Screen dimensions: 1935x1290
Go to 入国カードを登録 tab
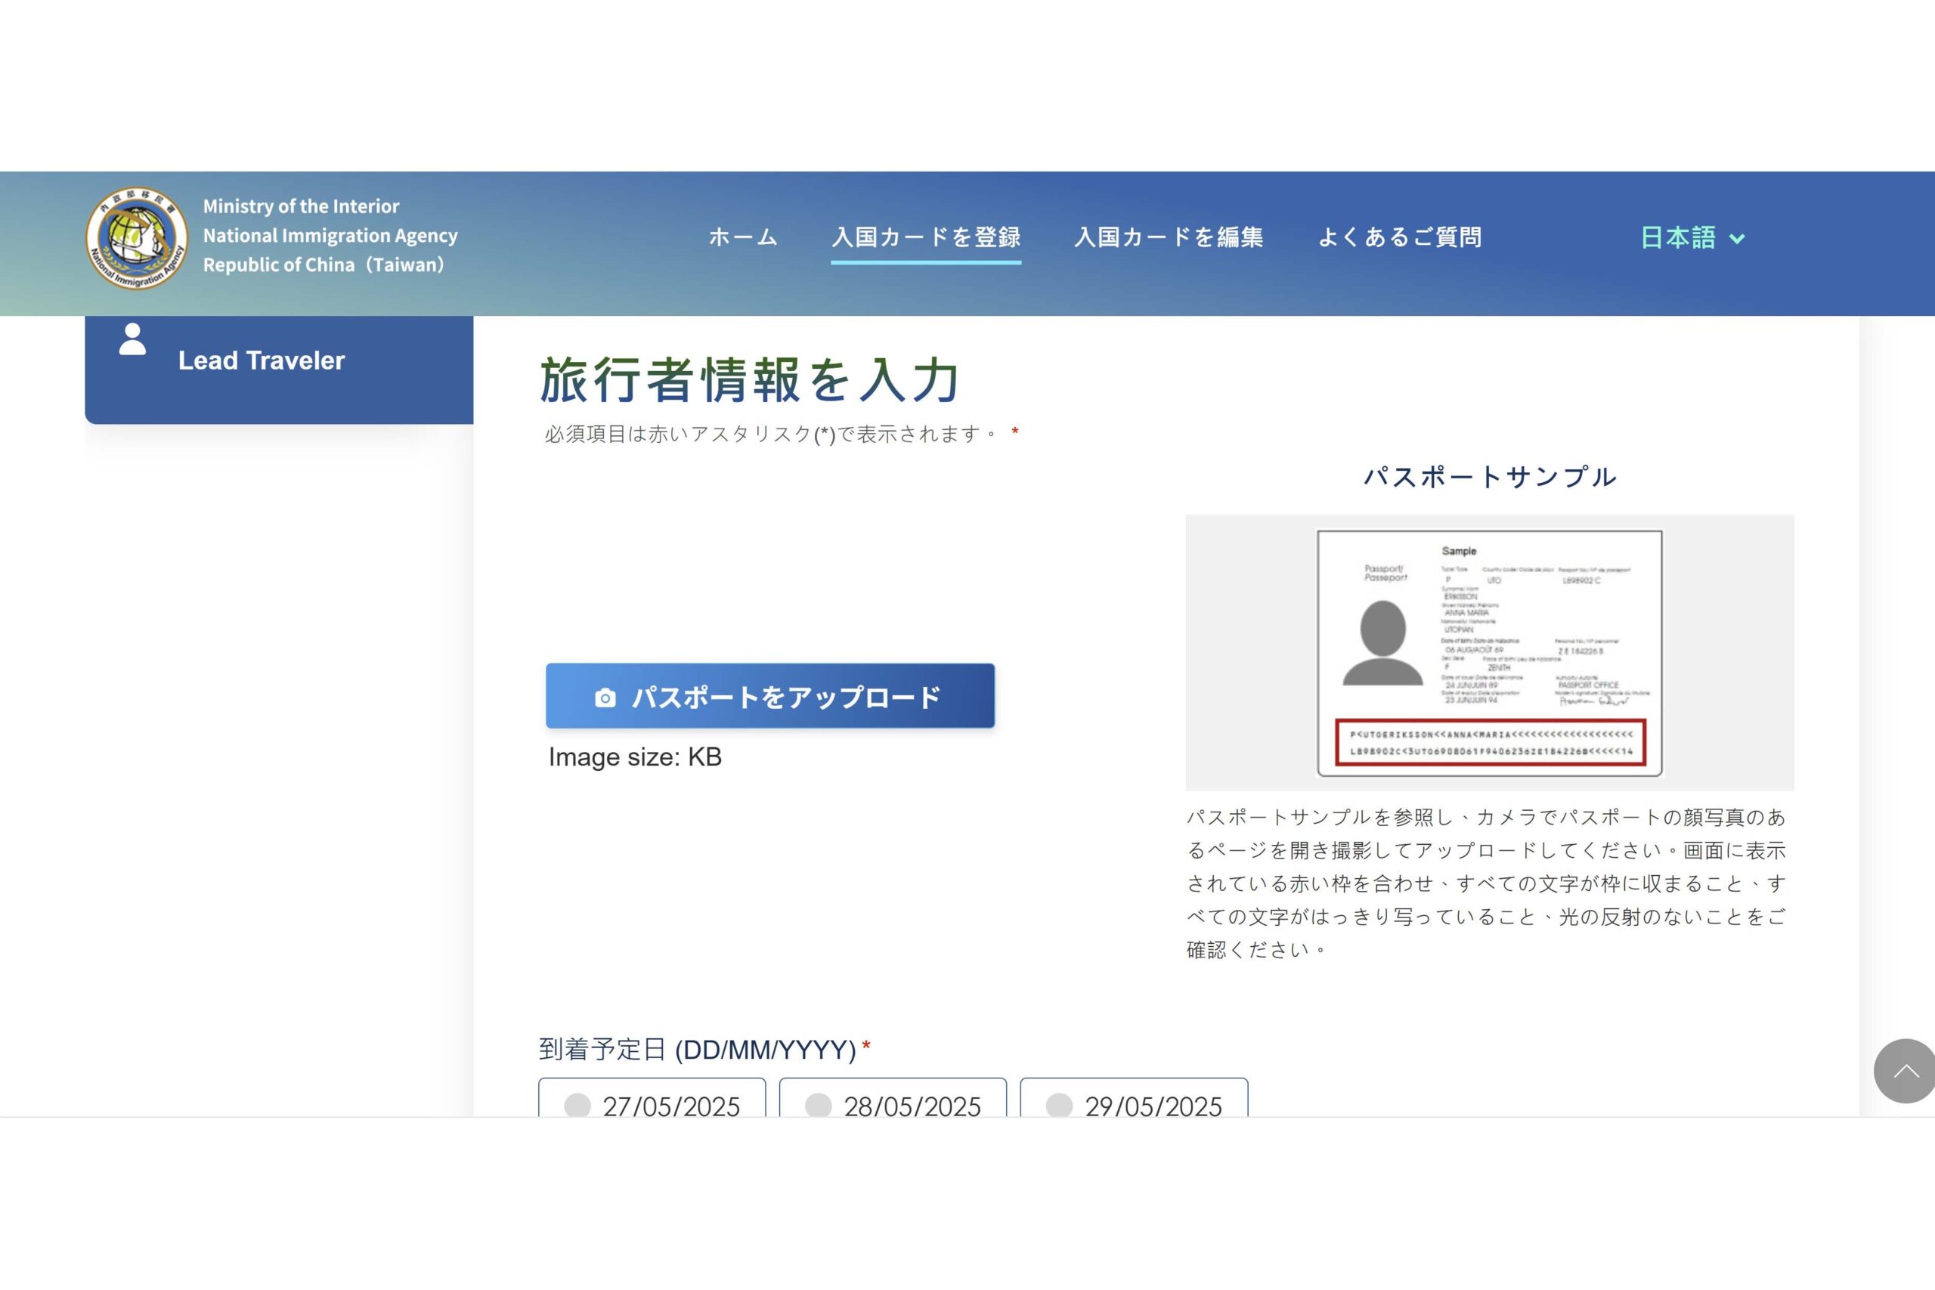click(x=925, y=238)
